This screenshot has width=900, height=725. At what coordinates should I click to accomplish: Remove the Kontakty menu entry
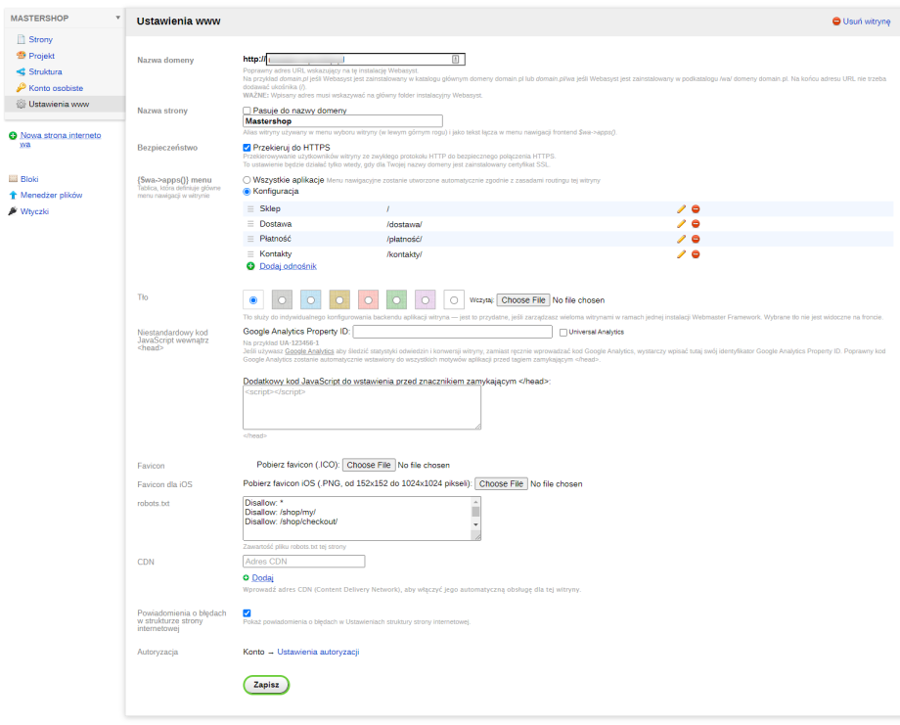696,254
